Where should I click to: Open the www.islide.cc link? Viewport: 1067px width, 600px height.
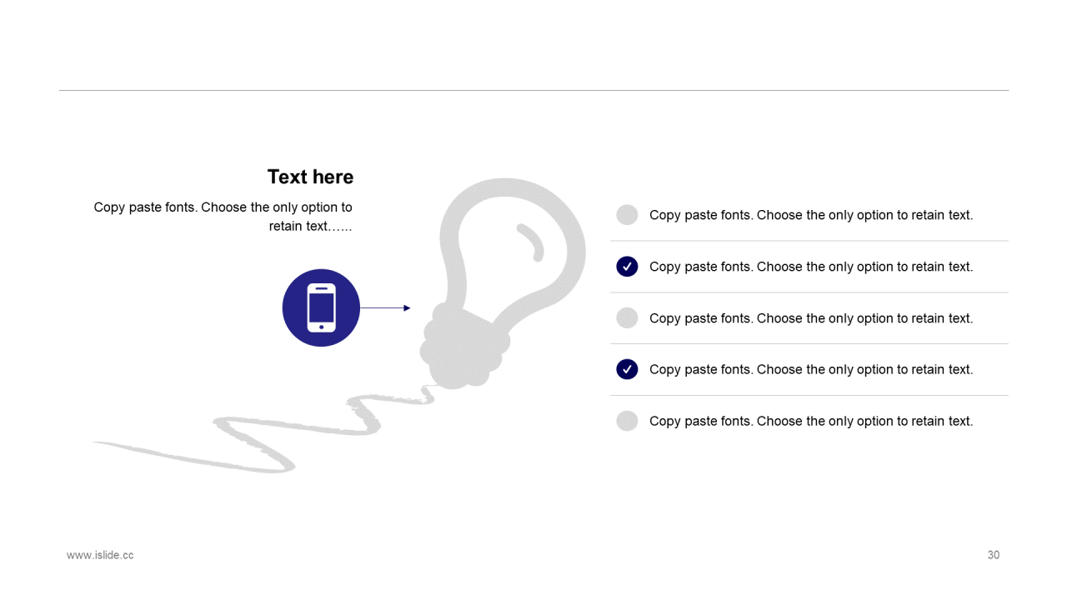(x=100, y=555)
